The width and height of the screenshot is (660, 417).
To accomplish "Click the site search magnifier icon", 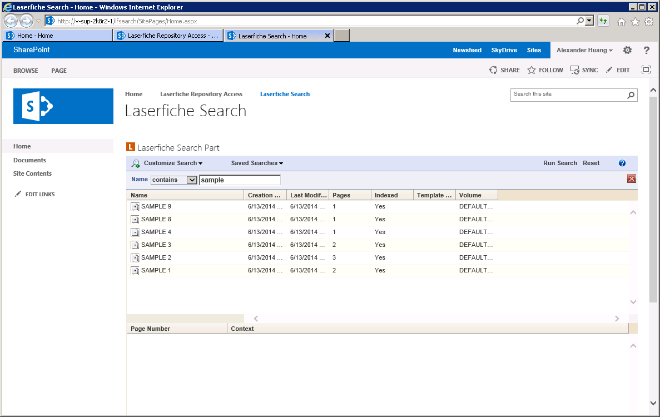I will pyautogui.click(x=631, y=95).
